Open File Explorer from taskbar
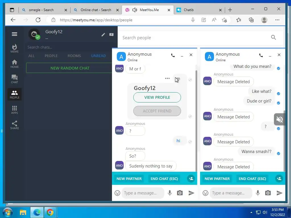Viewport: 291px width, 218px height. [23, 212]
